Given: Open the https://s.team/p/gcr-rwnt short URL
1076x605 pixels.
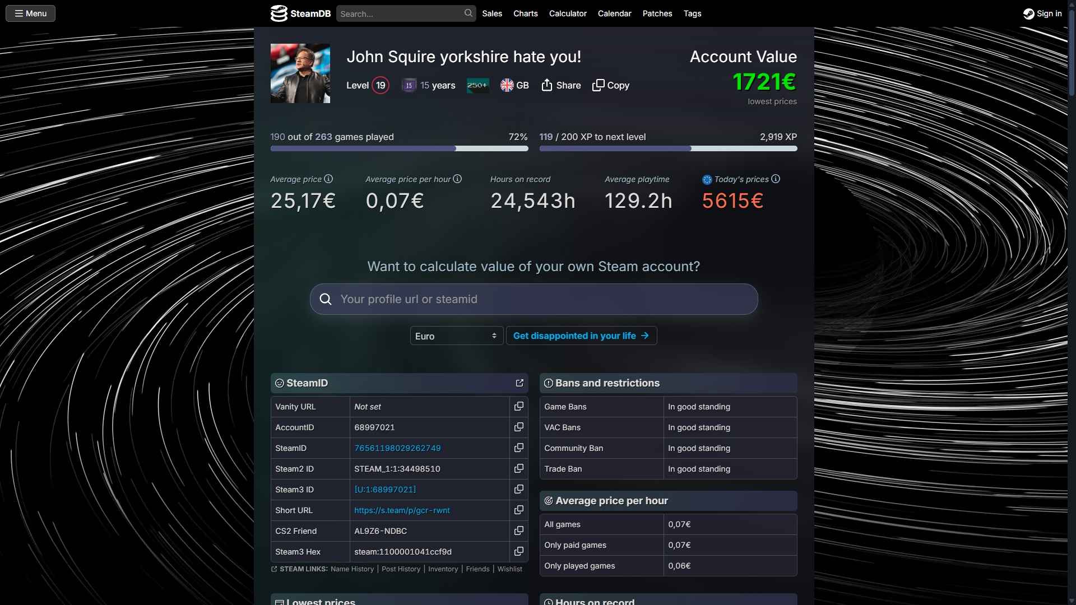Looking at the screenshot, I should point(402,510).
